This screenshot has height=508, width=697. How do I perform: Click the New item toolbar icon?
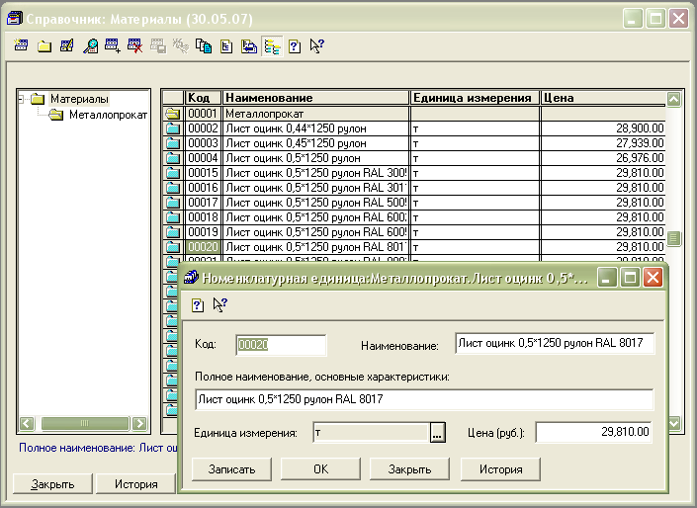(x=23, y=45)
